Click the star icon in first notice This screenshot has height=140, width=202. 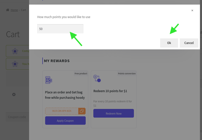pyautogui.click(x=15, y=51)
